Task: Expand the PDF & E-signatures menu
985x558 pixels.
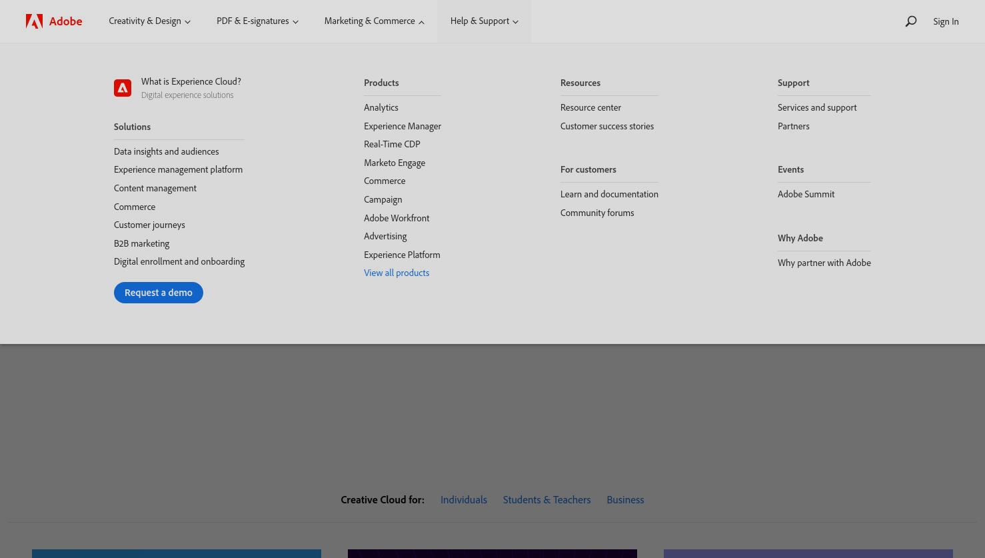Action: click(x=257, y=21)
